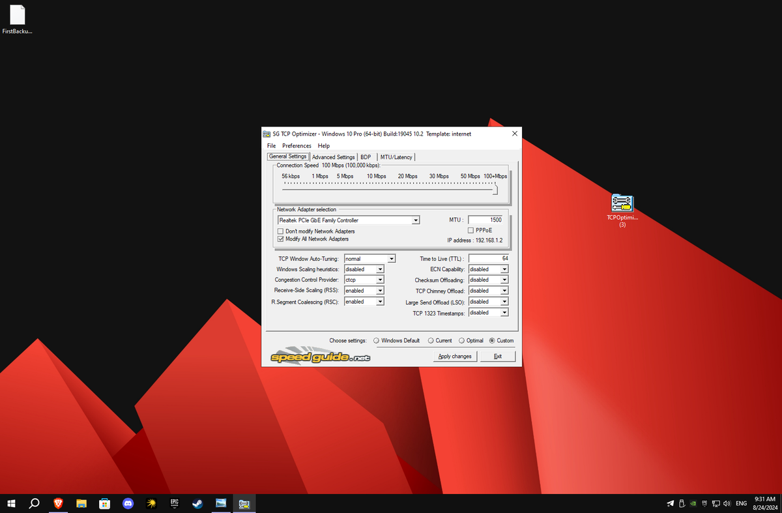Open the Preferences menu
The width and height of the screenshot is (782, 513).
[x=297, y=146]
